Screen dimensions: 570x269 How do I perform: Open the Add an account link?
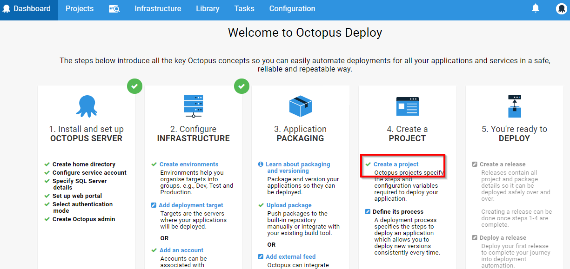181,250
